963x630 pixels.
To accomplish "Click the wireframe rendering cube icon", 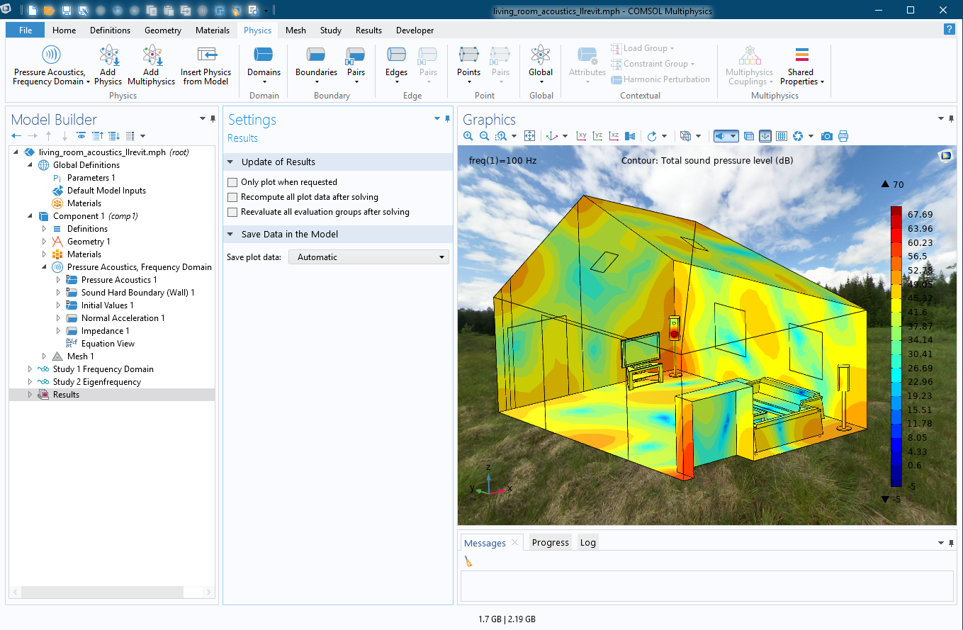I will tap(685, 136).
